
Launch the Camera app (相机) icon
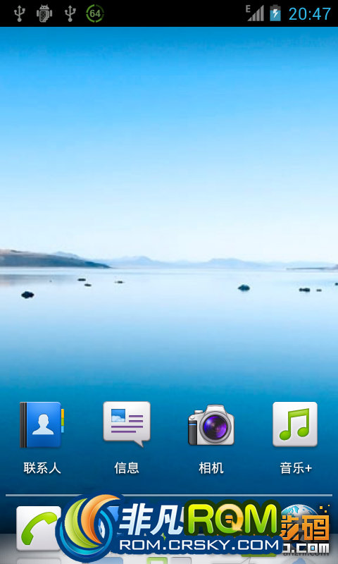point(211,425)
